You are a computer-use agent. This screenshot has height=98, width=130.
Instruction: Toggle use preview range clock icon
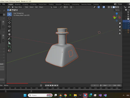[101, 85]
